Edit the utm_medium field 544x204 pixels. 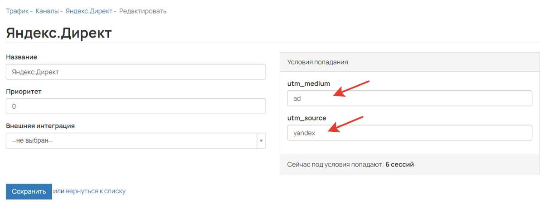point(409,98)
